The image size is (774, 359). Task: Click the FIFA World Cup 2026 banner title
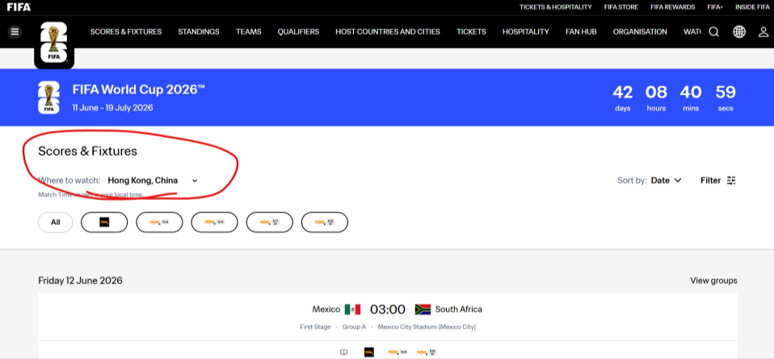coord(139,90)
